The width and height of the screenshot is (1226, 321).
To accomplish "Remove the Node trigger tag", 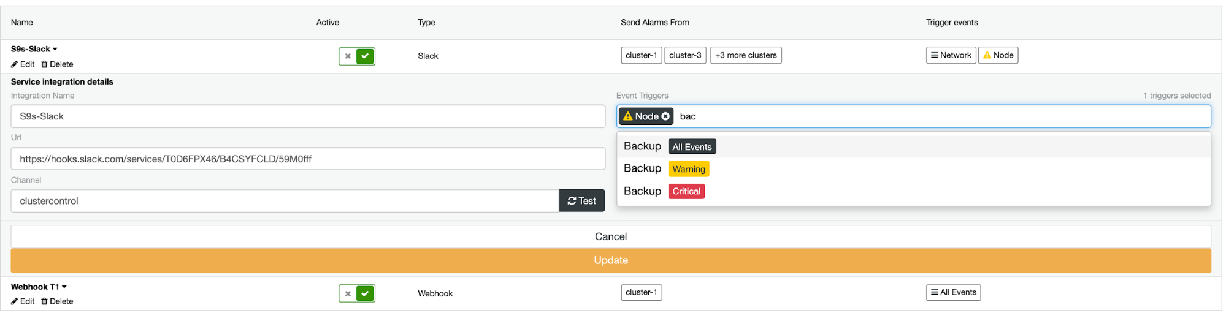I will click(665, 116).
